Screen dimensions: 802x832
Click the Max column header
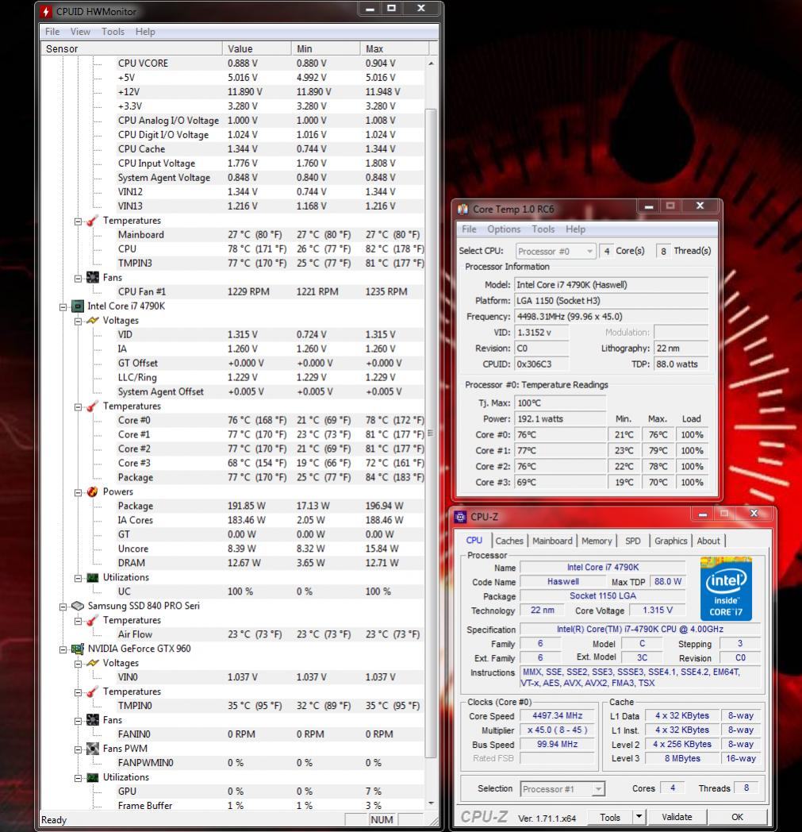[394, 48]
